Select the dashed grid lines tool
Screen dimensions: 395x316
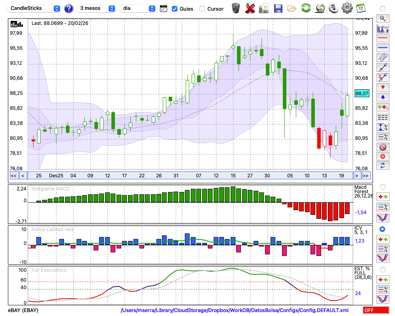383,117
